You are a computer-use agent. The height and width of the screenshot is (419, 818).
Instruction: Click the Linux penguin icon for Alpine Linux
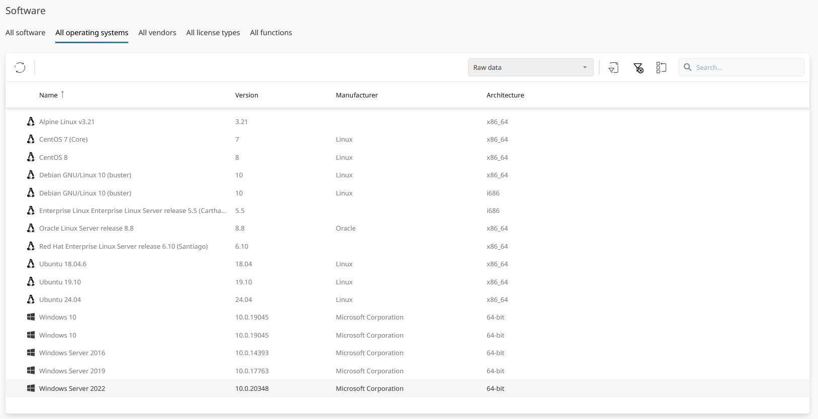pyautogui.click(x=31, y=122)
